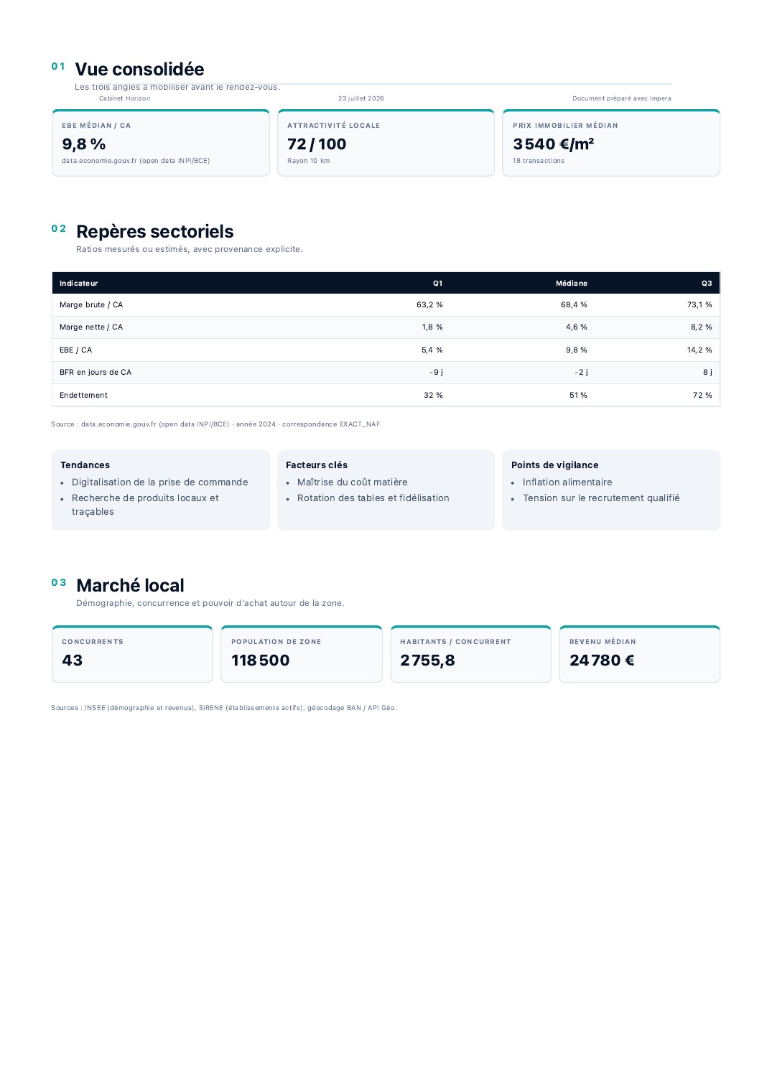Click the 'EBE MÉDIAN / CA' card label
772x1092 pixels.
click(96, 126)
